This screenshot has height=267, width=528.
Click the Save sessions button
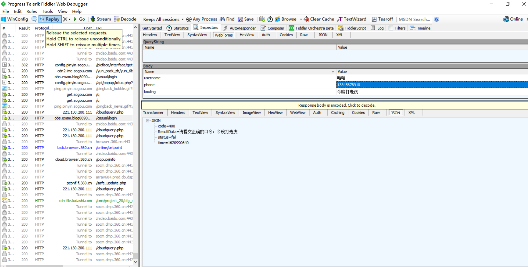(246, 19)
